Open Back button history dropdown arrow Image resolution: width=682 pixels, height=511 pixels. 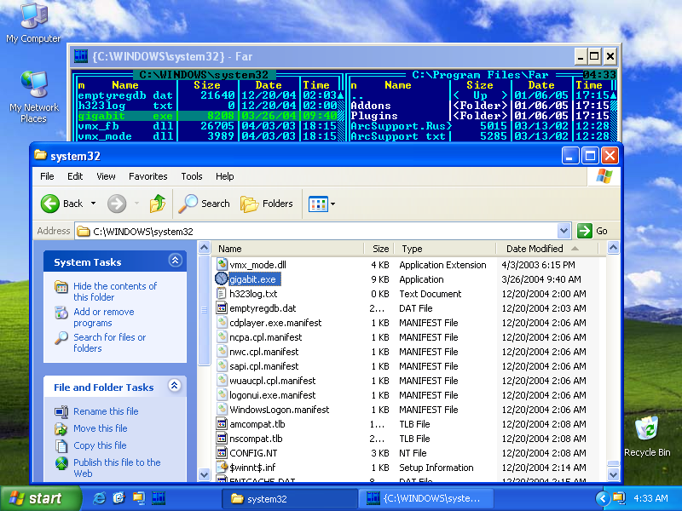[x=93, y=204]
